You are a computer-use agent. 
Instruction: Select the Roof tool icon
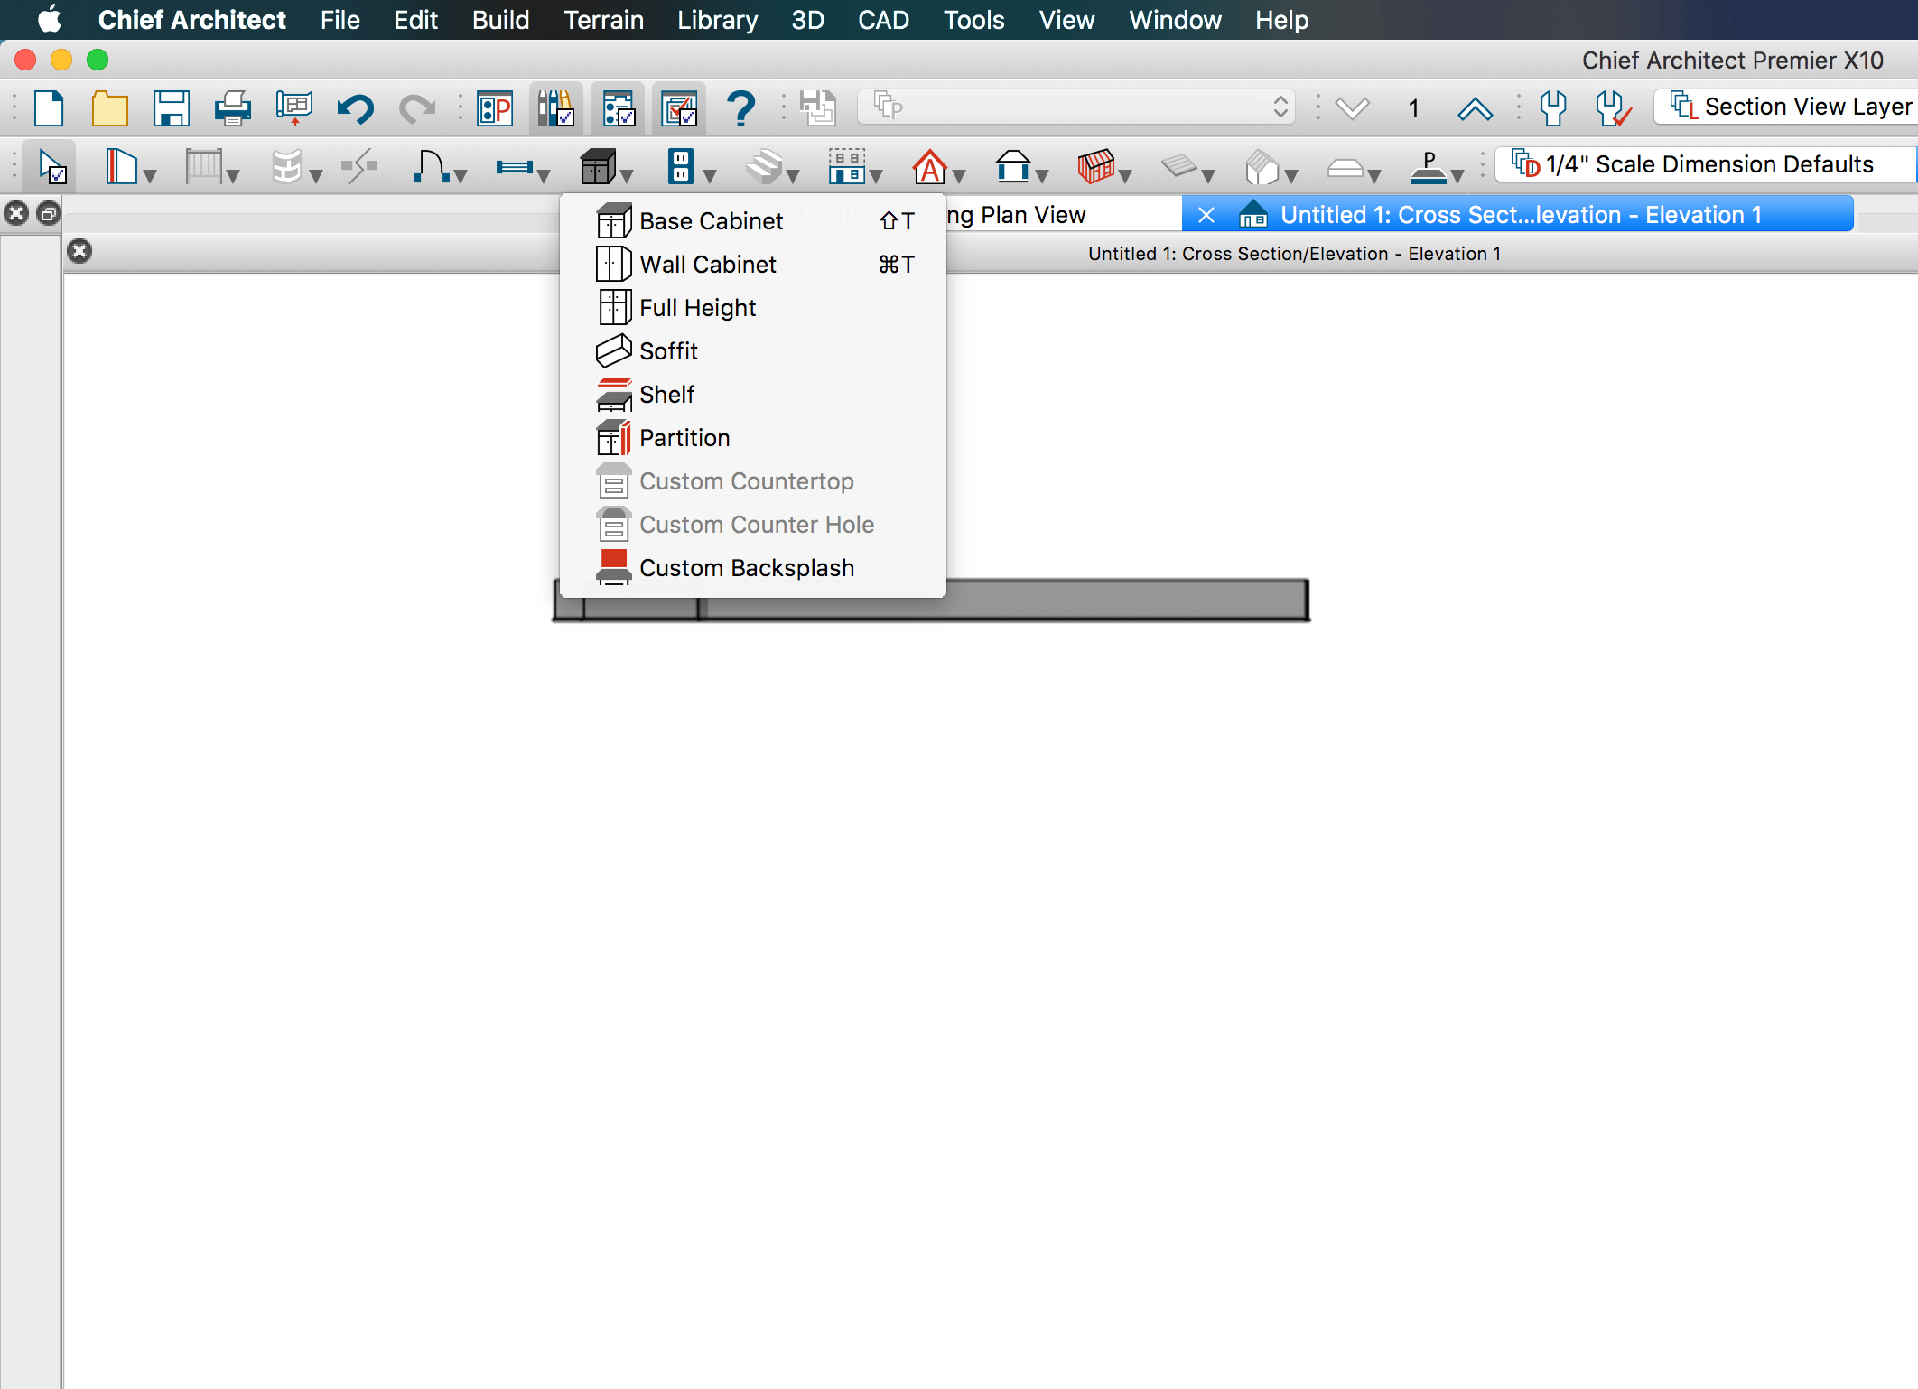[x=1012, y=166]
